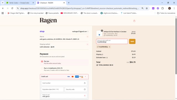The width and height of the screenshot is (177, 100).
Task: Open the Extensions puzzle icon
Action: pos(163,8)
